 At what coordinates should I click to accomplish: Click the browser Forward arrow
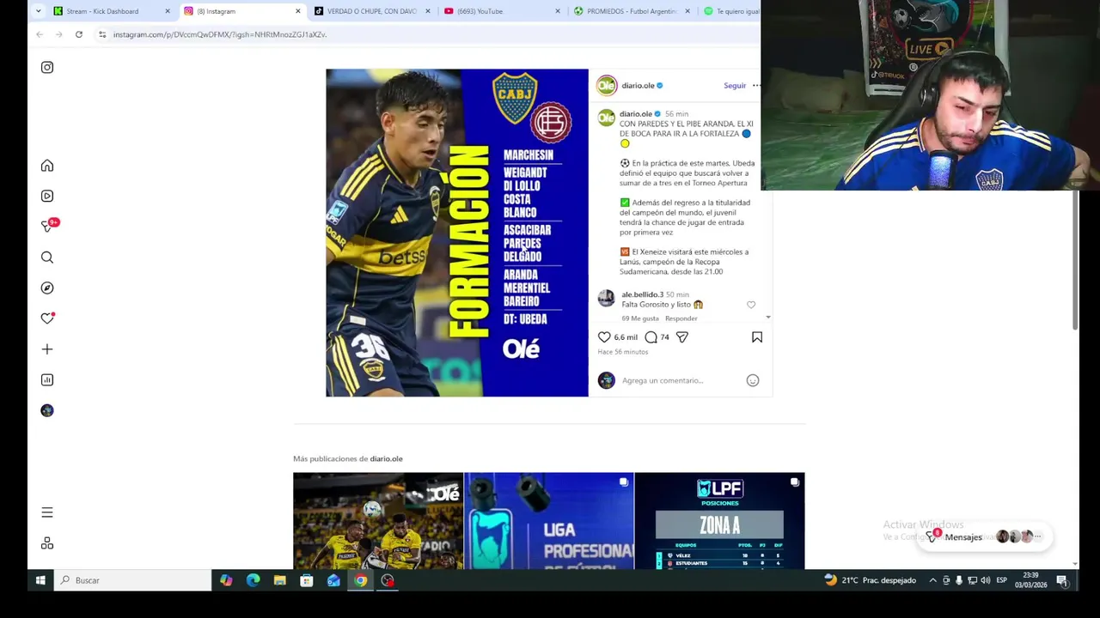pyautogui.click(x=58, y=34)
